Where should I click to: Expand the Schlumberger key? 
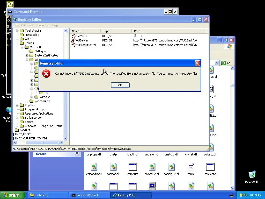pos(17,118)
